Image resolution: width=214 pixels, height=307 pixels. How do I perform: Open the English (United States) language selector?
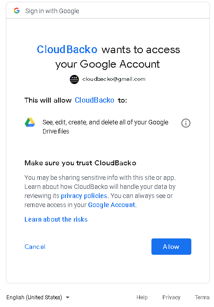[38, 297]
